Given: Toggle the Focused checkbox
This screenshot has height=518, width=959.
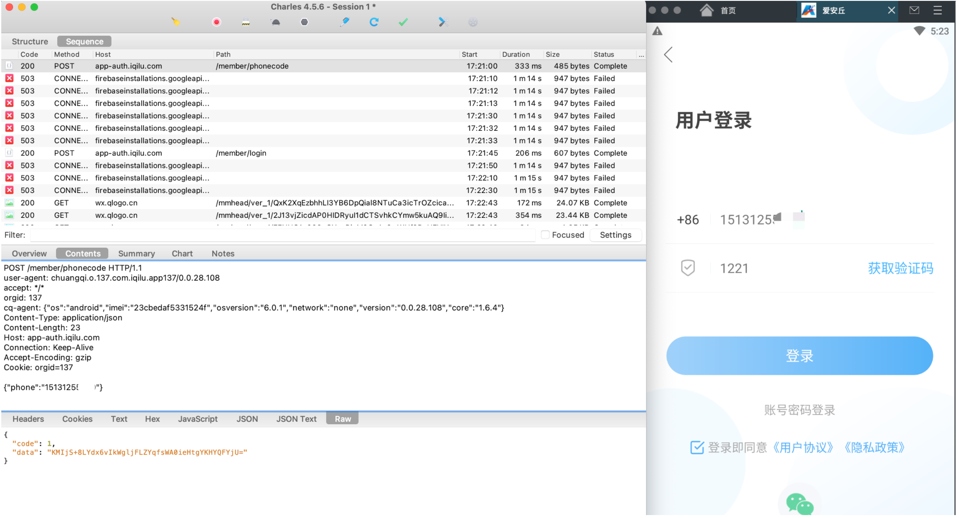Looking at the screenshot, I should click(x=545, y=235).
